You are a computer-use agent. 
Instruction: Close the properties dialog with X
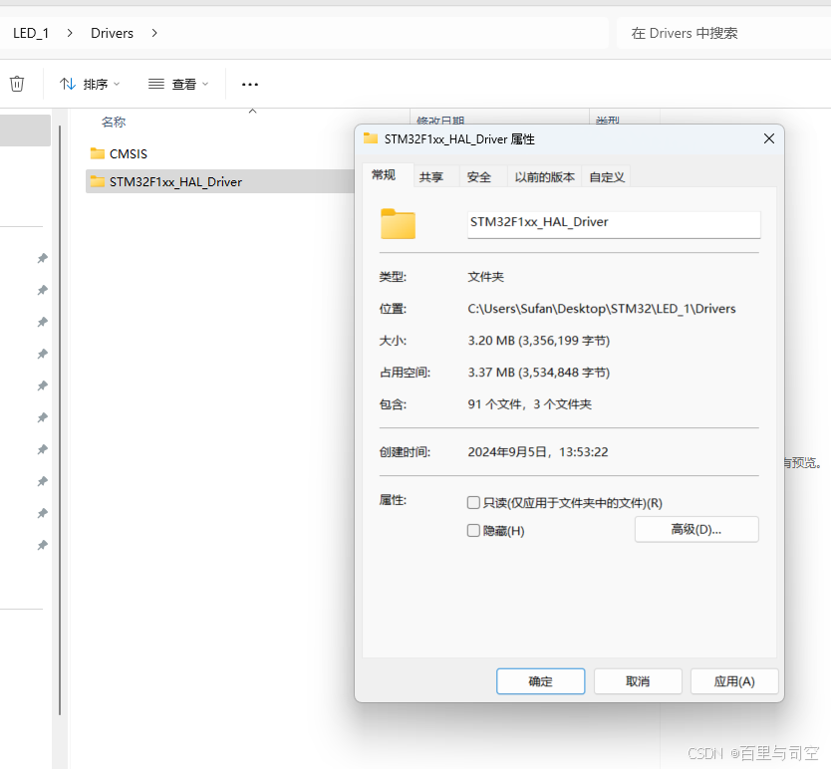[769, 138]
